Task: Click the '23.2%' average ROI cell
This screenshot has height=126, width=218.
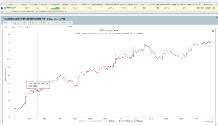Action: coord(74,8)
